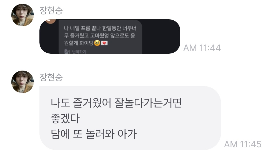Open the dark screenshot image message
Image resolution: width=272 pixels, height=157 pixels.
click(x=110, y=36)
